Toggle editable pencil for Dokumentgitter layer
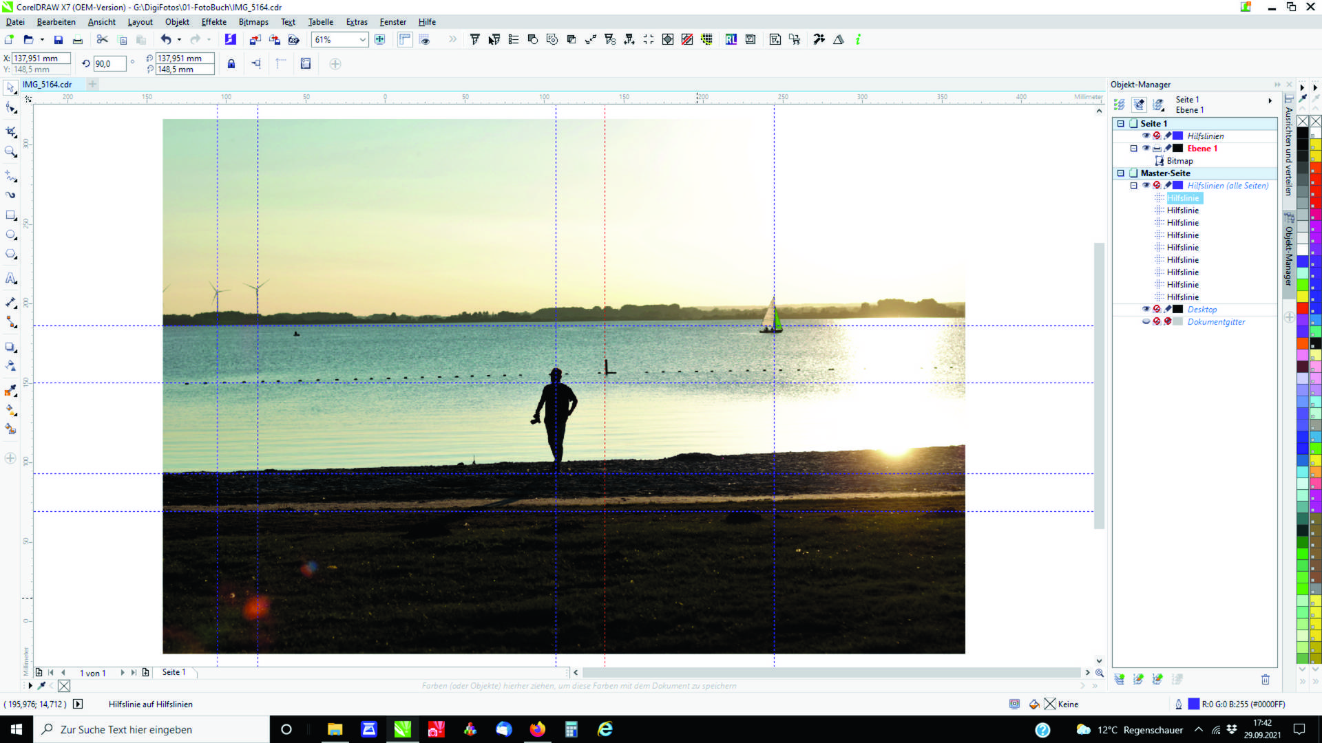The width and height of the screenshot is (1322, 743). pyautogui.click(x=1168, y=322)
